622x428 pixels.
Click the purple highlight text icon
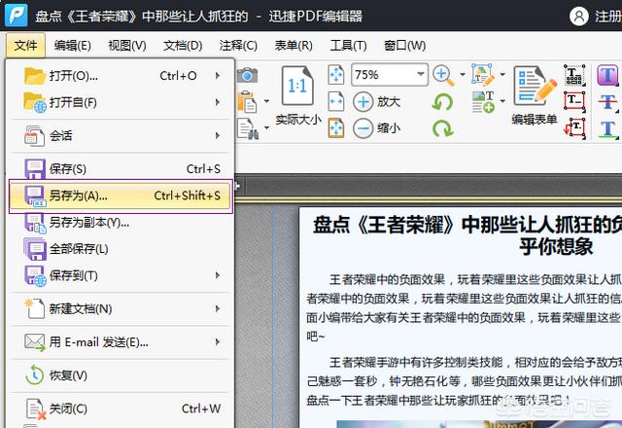click(608, 75)
